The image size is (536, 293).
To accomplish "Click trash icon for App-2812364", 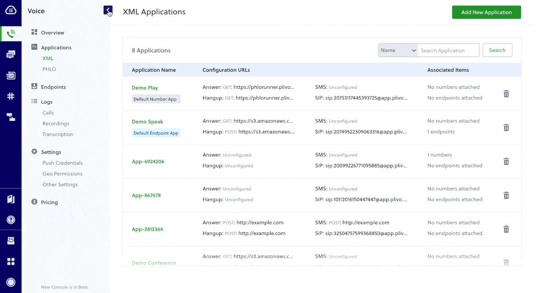I will pos(506,229).
